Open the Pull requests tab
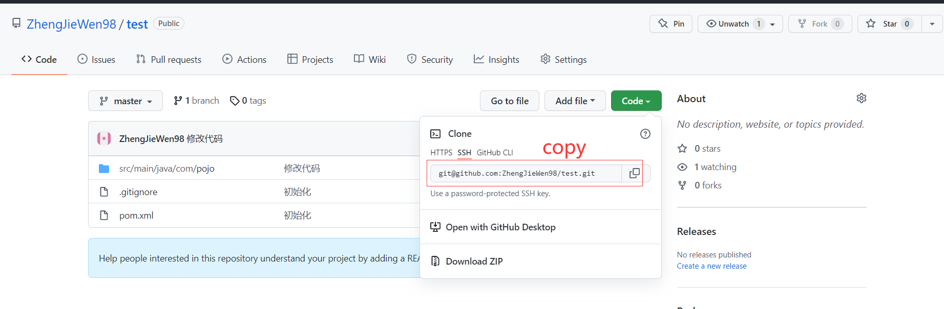The height and width of the screenshot is (309, 944). click(169, 59)
